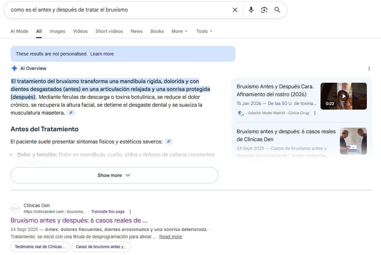This screenshot has width=381, height=255.
Task: Open the AI Overview three-dot menu
Action: tap(369, 68)
